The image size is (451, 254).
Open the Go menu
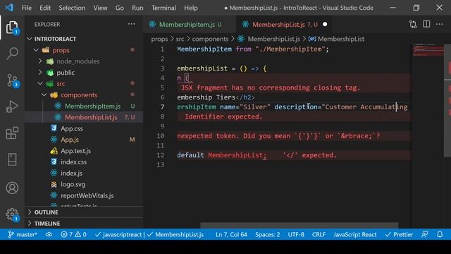click(119, 8)
